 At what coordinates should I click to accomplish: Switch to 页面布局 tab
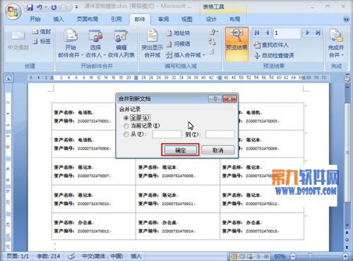88,19
